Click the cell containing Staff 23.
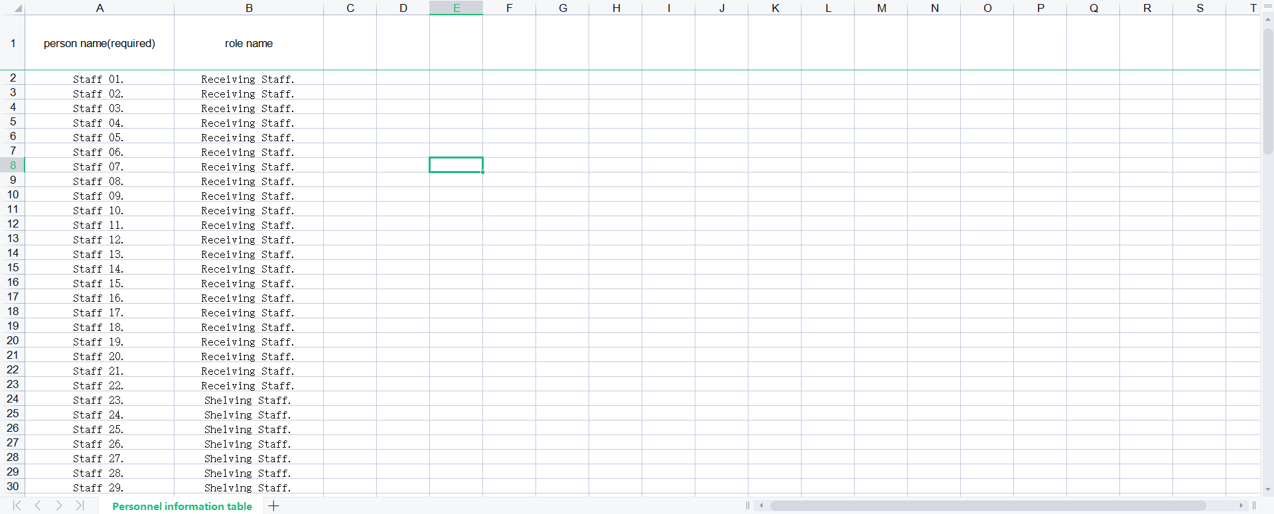 click(x=100, y=400)
